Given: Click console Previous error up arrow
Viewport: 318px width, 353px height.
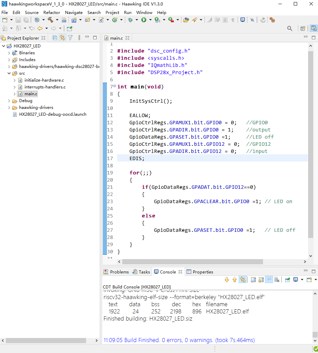Looking at the screenshot, I should click(x=235, y=280).
